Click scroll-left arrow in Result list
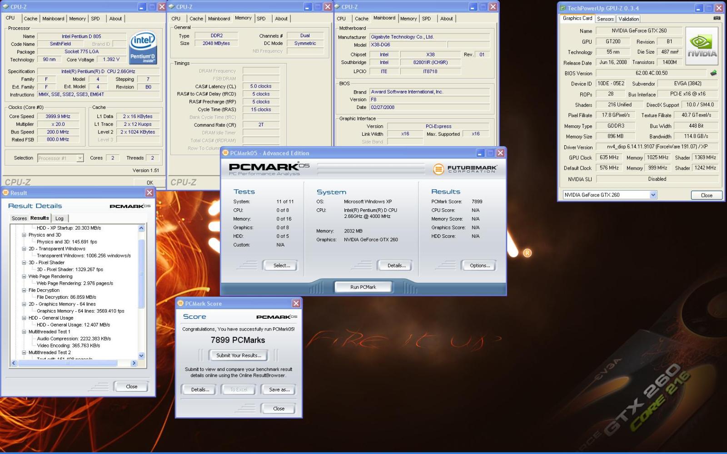Image resolution: width=727 pixels, height=454 pixels. (14, 363)
